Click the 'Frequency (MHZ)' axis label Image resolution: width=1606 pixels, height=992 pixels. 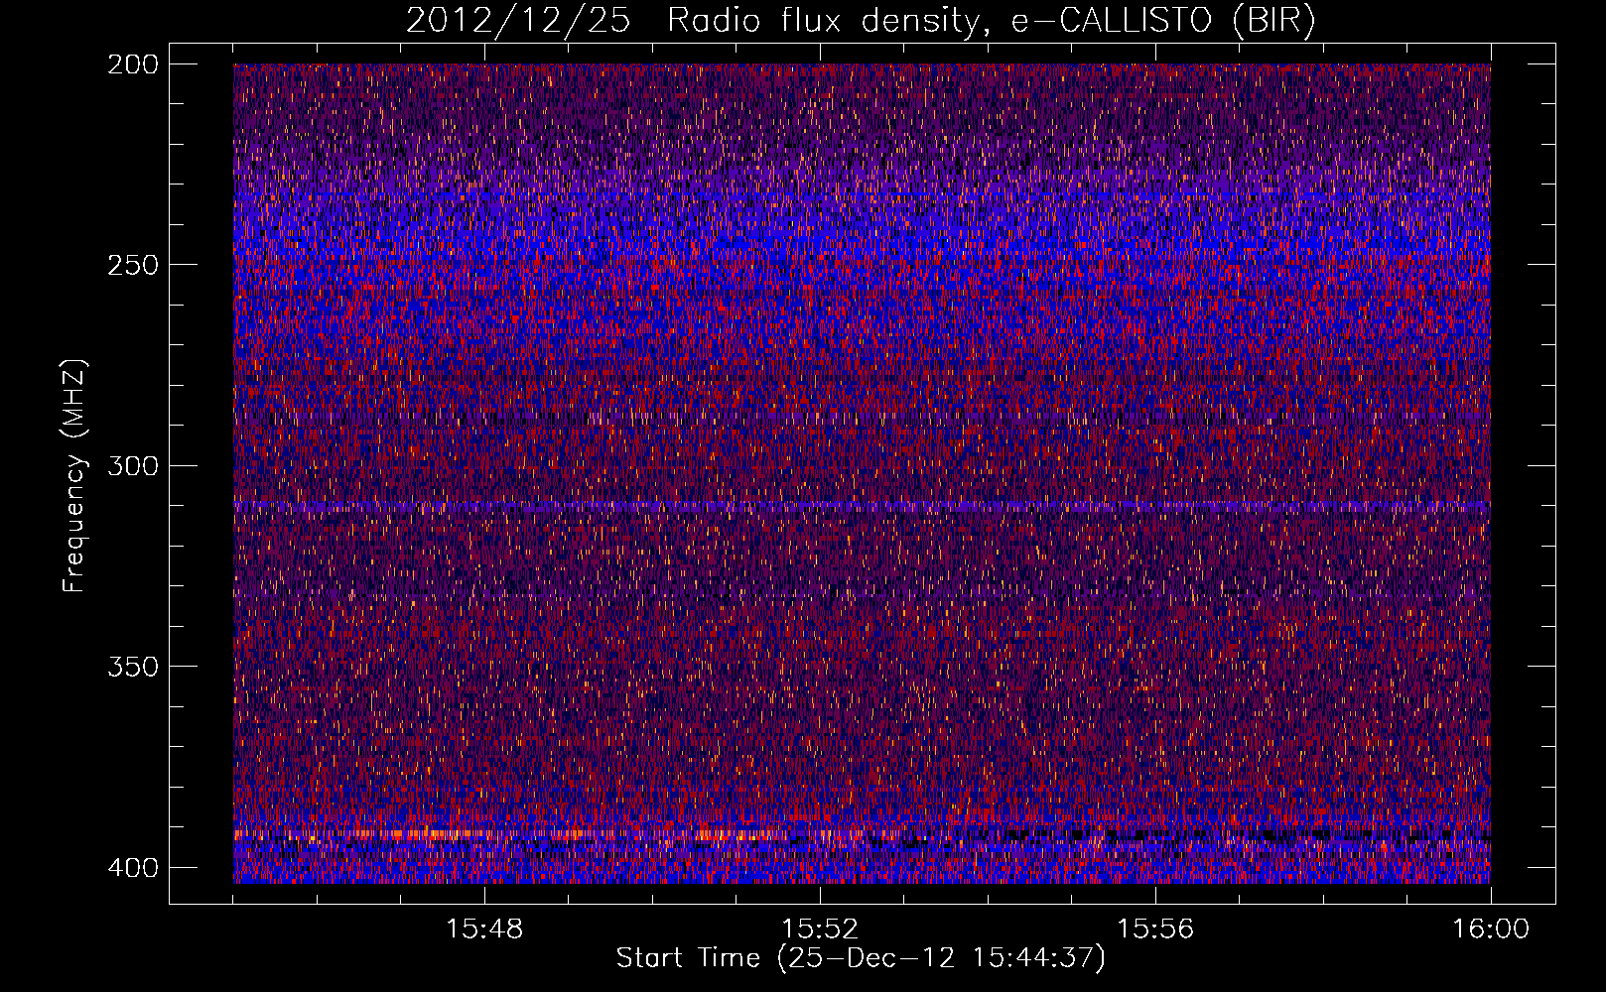[x=74, y=476]
